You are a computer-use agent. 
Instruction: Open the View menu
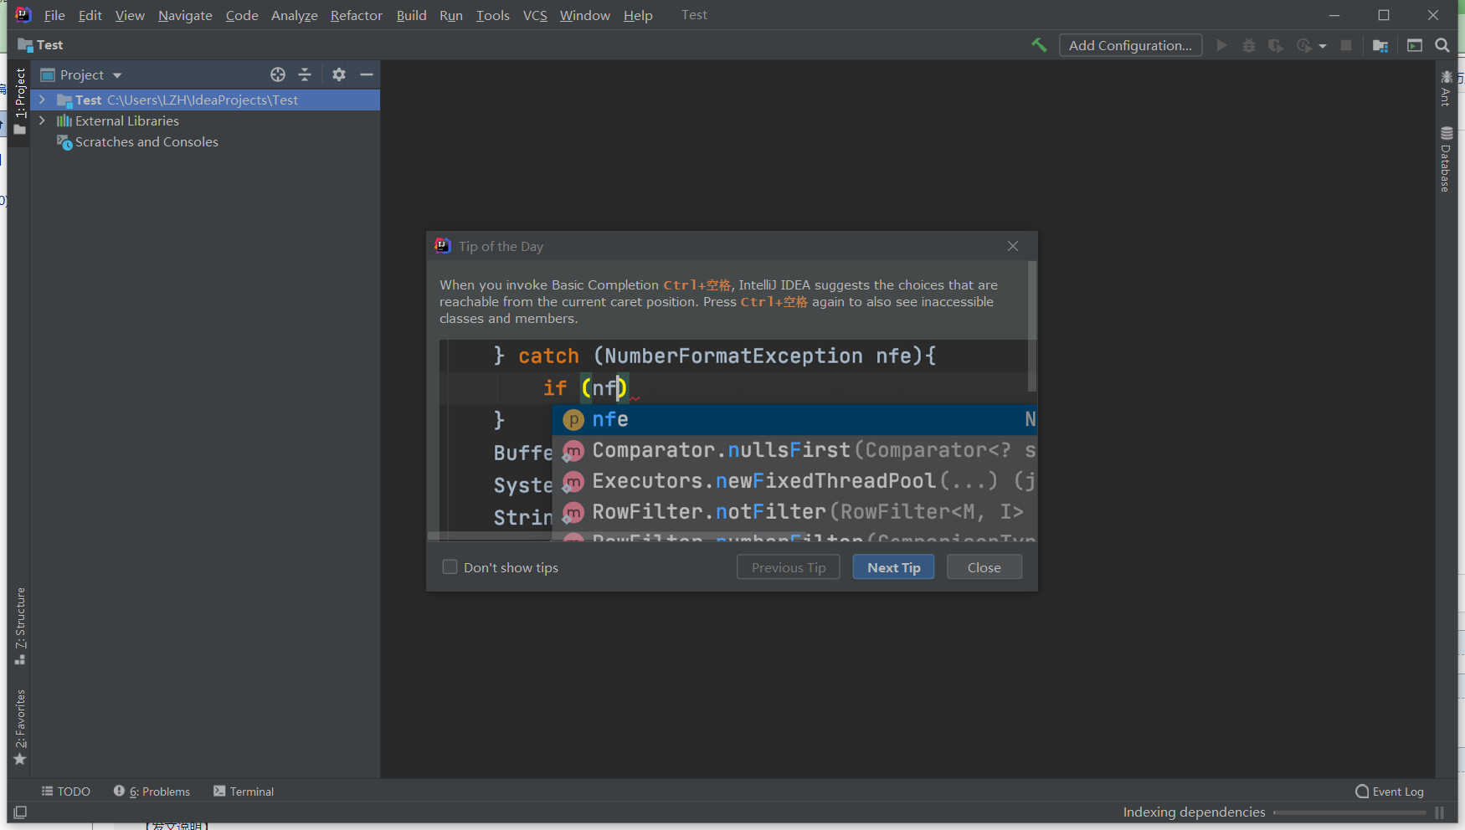point(130,15)
